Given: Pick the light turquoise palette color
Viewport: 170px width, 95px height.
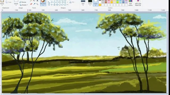Looking at the screenshot, I should [120, 2].
